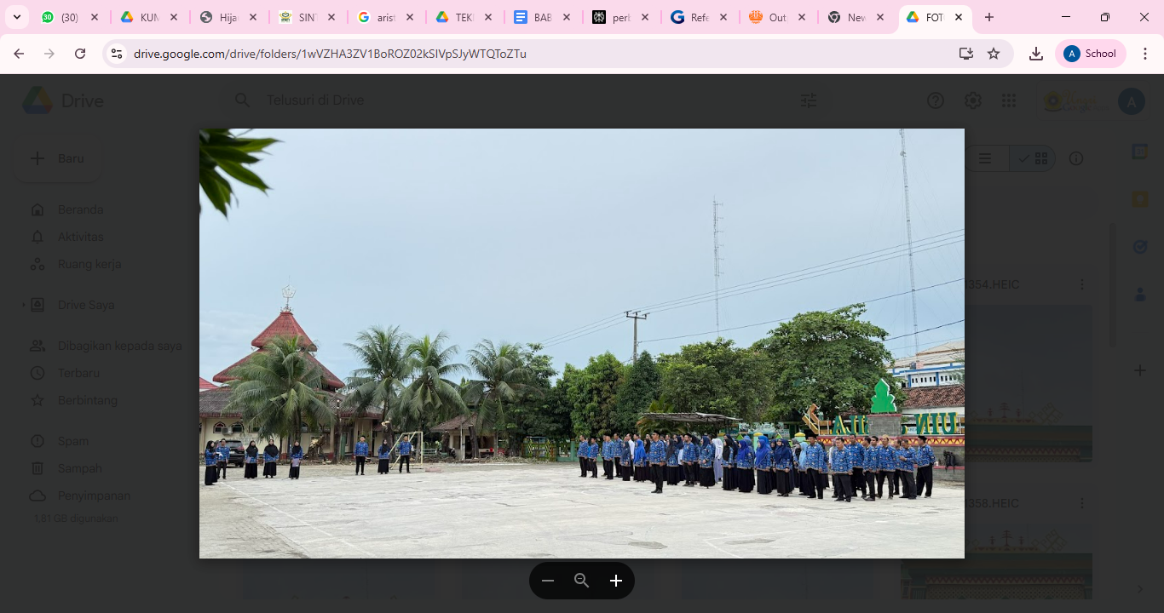Switch to the SINTA browser tab
Image resolution: width=1164 pixels, height=613 pixels.
(308, 17)
